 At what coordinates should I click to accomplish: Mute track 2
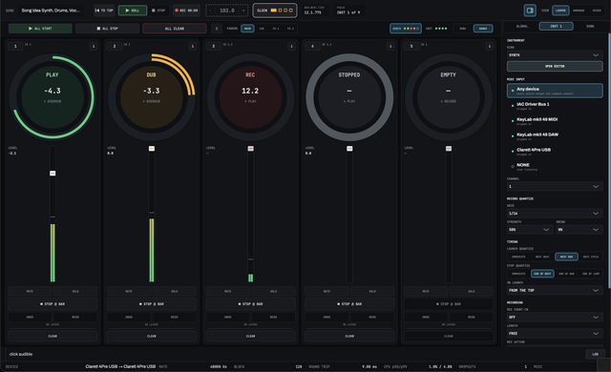129,291
